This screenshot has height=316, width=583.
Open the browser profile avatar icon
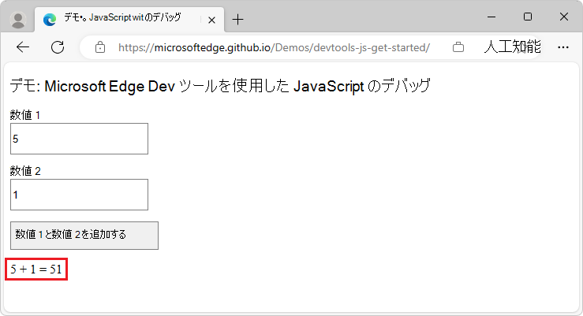(18, 20)
